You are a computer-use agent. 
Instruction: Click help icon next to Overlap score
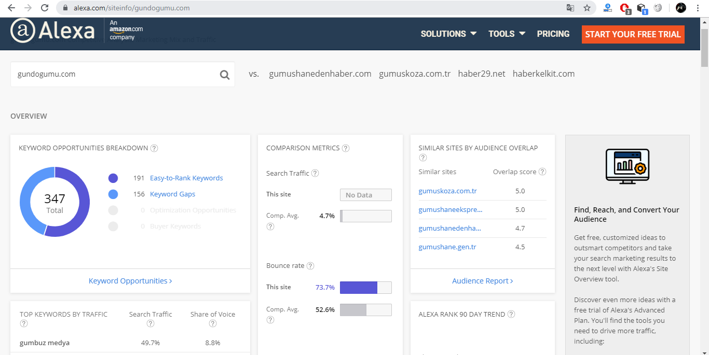[x=542, y=172]
